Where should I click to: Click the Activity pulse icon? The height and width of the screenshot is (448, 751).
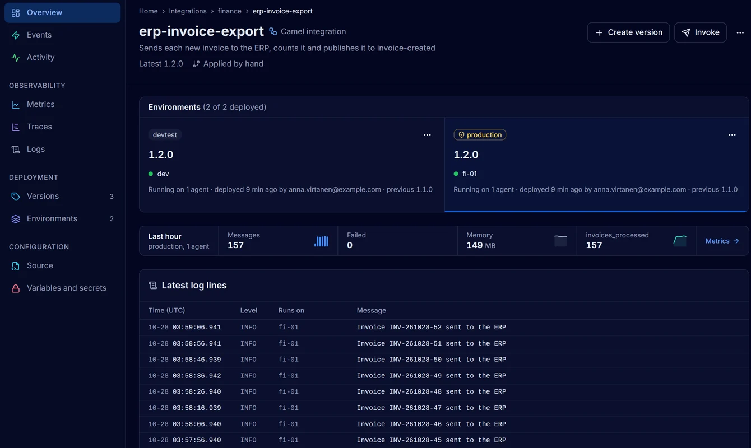16,57
